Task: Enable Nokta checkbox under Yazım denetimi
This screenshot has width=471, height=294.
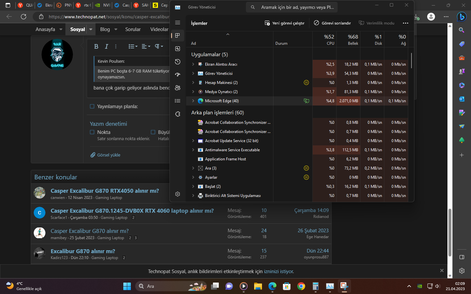Action: (x=92, y=132)
